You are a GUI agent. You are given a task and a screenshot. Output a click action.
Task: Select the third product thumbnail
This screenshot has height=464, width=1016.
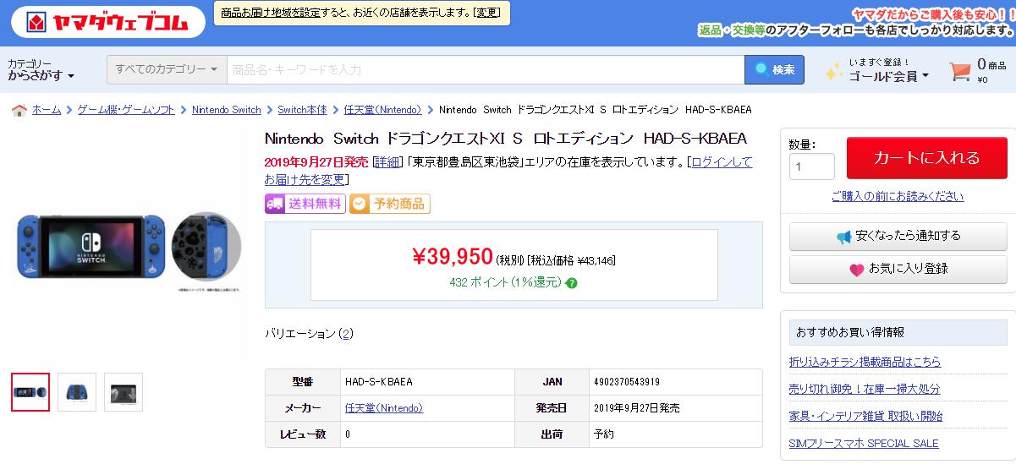pos(124,392)
